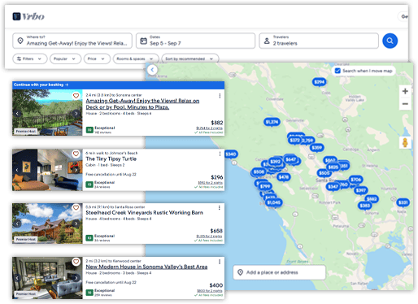This screenshot has width=418, height=304.
Task: Click the $331 map price pin
Action: click(403, 202)
